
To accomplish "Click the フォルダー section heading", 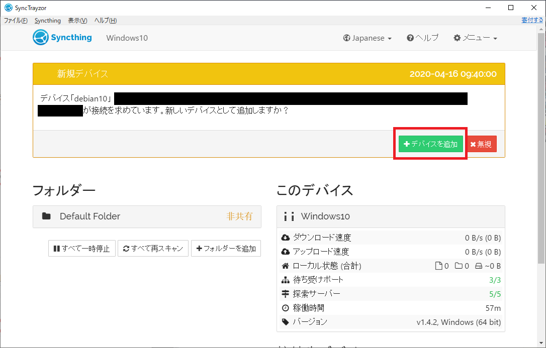I will click(x=64, y=190).
